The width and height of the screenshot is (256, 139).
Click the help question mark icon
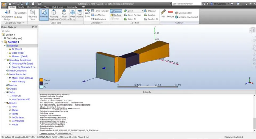point(238,3)
